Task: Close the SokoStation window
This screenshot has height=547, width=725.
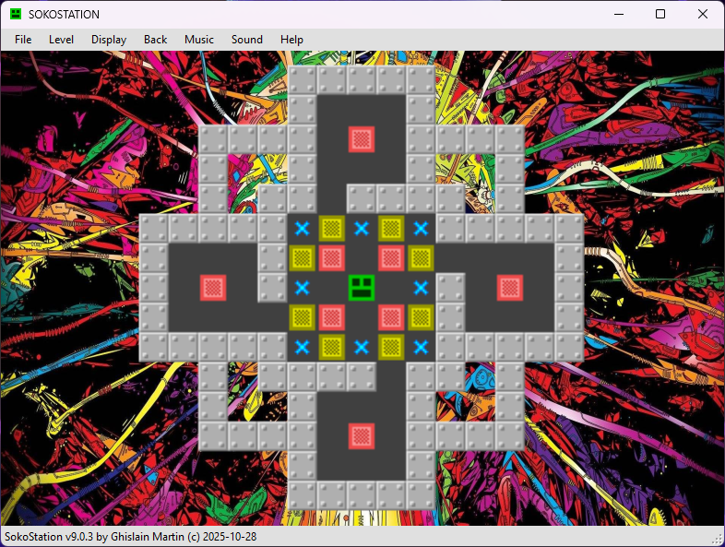Action: point(703,14)
